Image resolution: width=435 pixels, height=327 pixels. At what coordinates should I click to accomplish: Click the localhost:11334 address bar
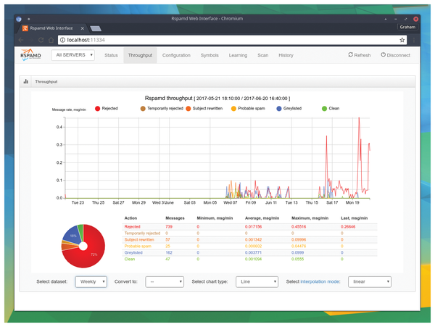tap(232, 40)
